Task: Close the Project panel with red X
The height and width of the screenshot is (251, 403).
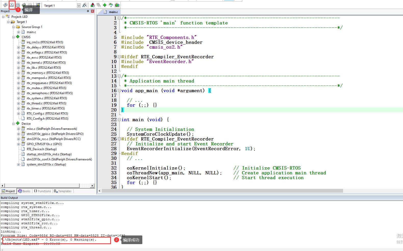Action: (x=92, y=11)
